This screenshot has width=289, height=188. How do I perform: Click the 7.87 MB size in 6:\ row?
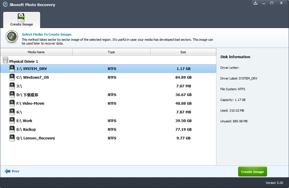[184, 112]
